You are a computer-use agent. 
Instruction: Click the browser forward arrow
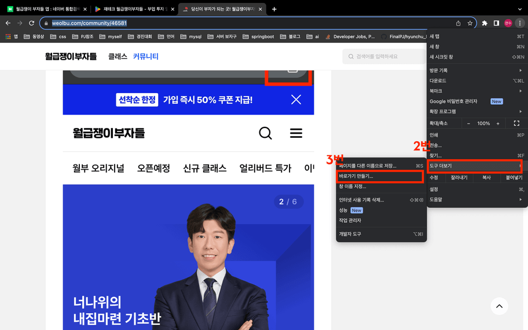point(20,23)
